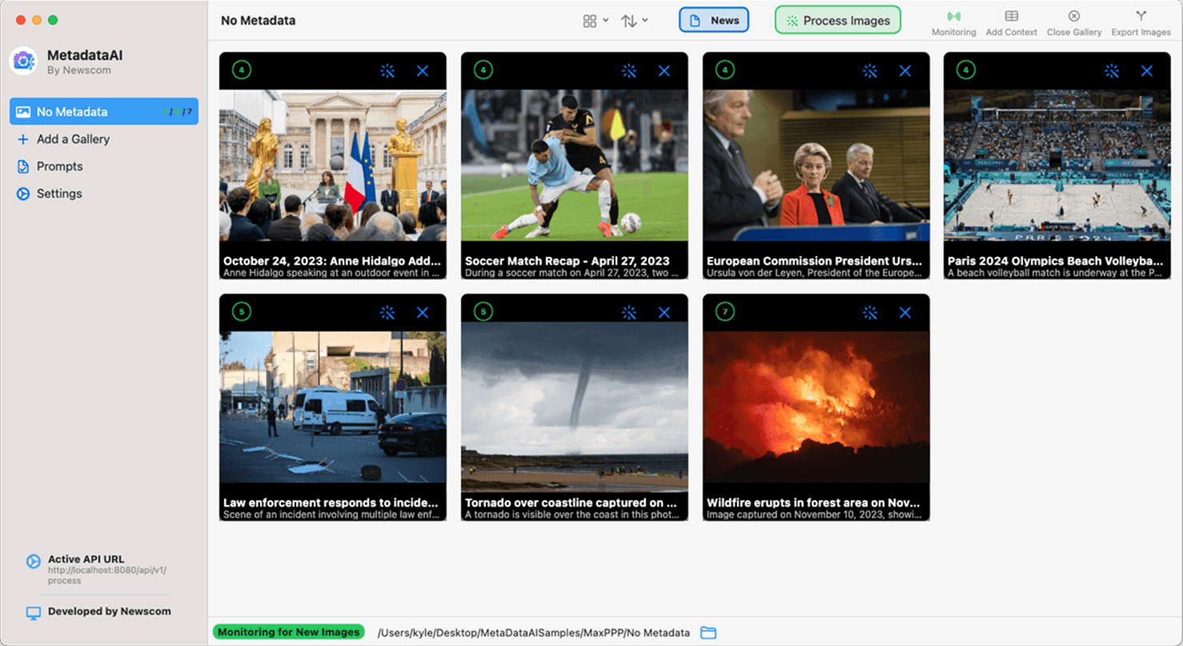Open the sort order dropdown
1183x646 pixels.
point(634,20)
